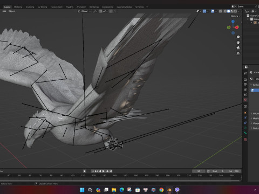Open the Tool properties tab
The image size is (259, 194).
[246, 73]
